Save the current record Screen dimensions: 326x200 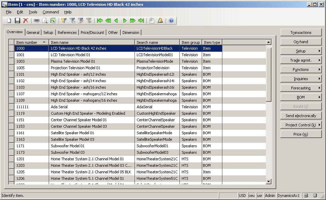[x=18, y=20]
